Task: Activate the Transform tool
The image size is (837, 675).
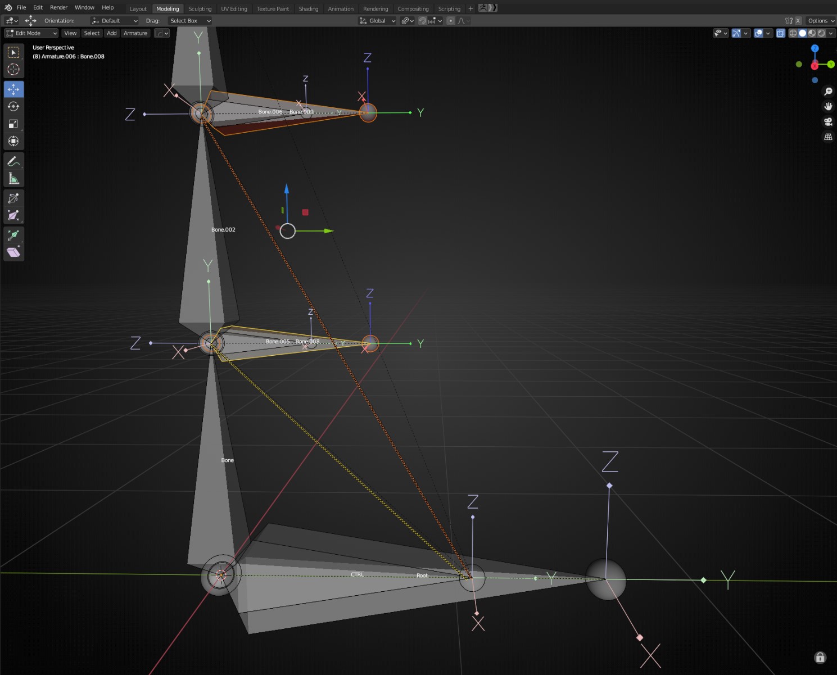Action: click(13, 142)
